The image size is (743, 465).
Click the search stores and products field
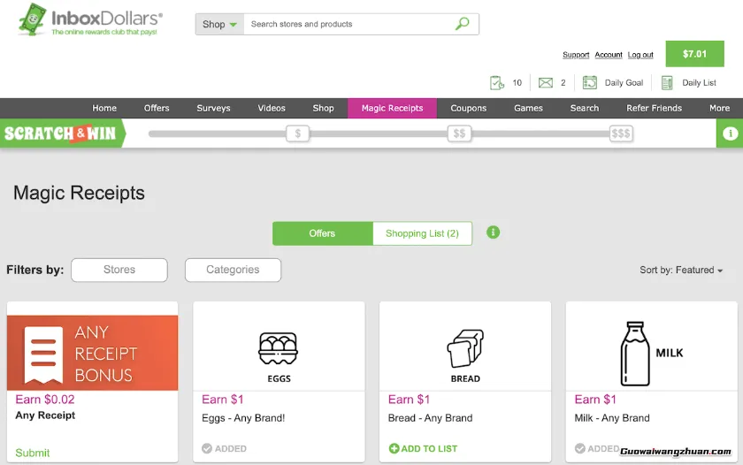pyautogui.click(x=349, y=24)
